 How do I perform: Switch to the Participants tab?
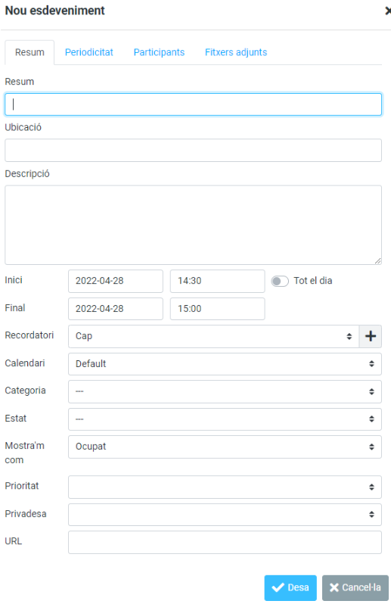click(159, 52)
